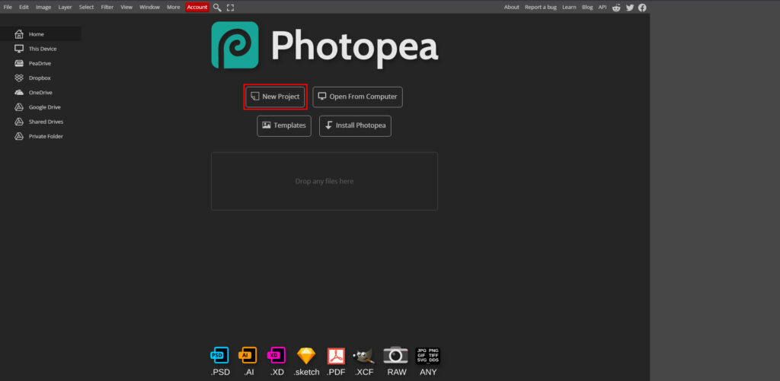Open the Templates button
The image size is (780, 381).
tap(284, 125)
